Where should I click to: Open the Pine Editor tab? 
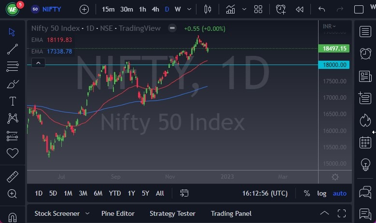(x=118, y=213)
